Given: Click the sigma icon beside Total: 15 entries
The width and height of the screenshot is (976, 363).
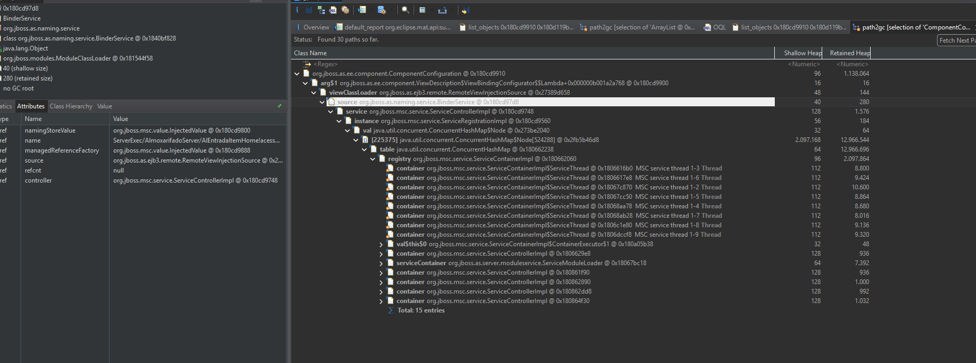Looking at the screenshot, I should [x=391, y=310].
